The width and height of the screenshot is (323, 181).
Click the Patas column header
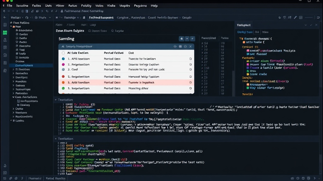225,38
